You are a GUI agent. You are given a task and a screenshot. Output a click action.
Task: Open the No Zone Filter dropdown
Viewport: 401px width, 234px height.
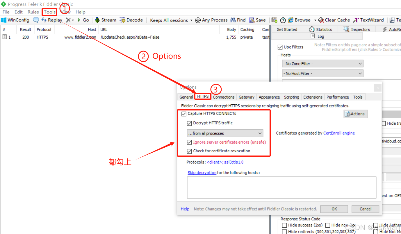click(x=323, y=64)
